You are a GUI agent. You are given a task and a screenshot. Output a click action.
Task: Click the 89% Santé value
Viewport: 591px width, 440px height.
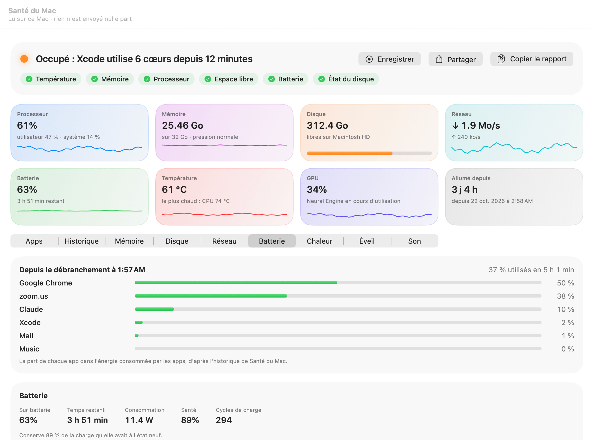click(190, 420)
